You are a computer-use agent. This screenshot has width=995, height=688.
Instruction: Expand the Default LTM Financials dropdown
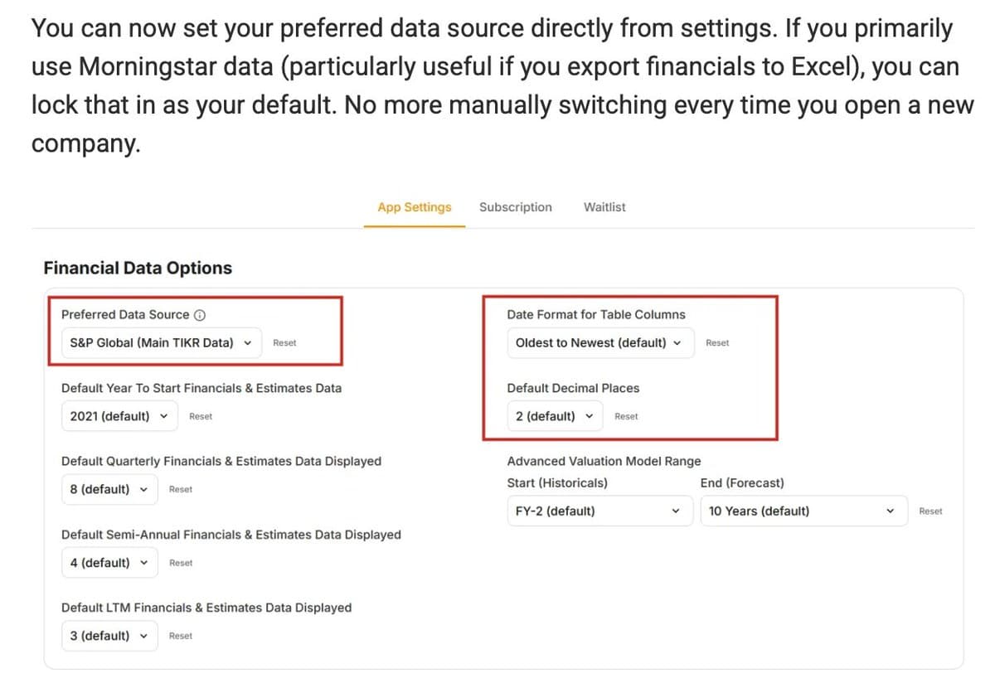(109, 636)
